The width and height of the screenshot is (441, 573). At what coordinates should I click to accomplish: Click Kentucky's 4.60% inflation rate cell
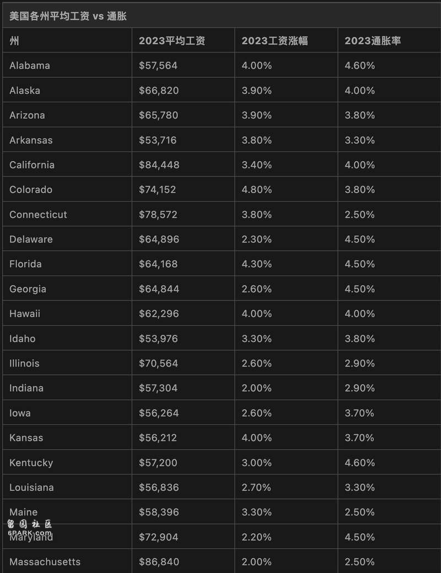[x=360, y=463]
